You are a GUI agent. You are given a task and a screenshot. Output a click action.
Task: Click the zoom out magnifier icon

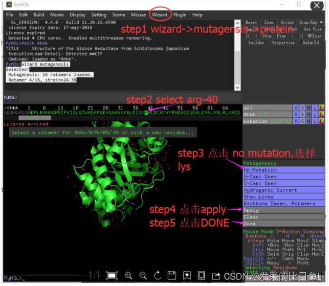143,276
